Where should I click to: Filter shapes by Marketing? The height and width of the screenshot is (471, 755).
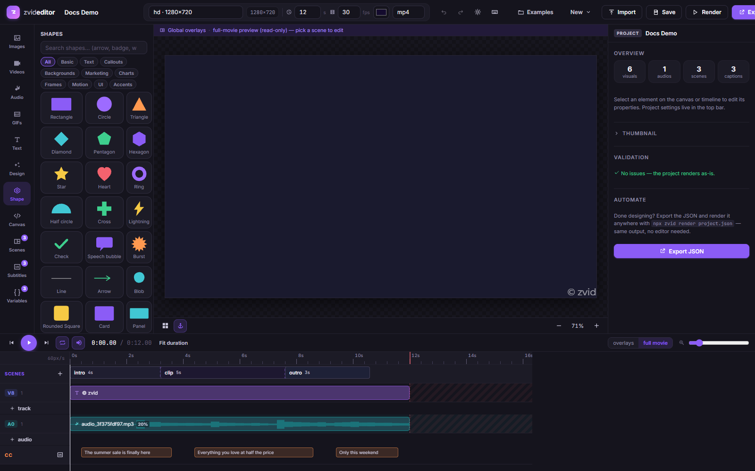97,73
